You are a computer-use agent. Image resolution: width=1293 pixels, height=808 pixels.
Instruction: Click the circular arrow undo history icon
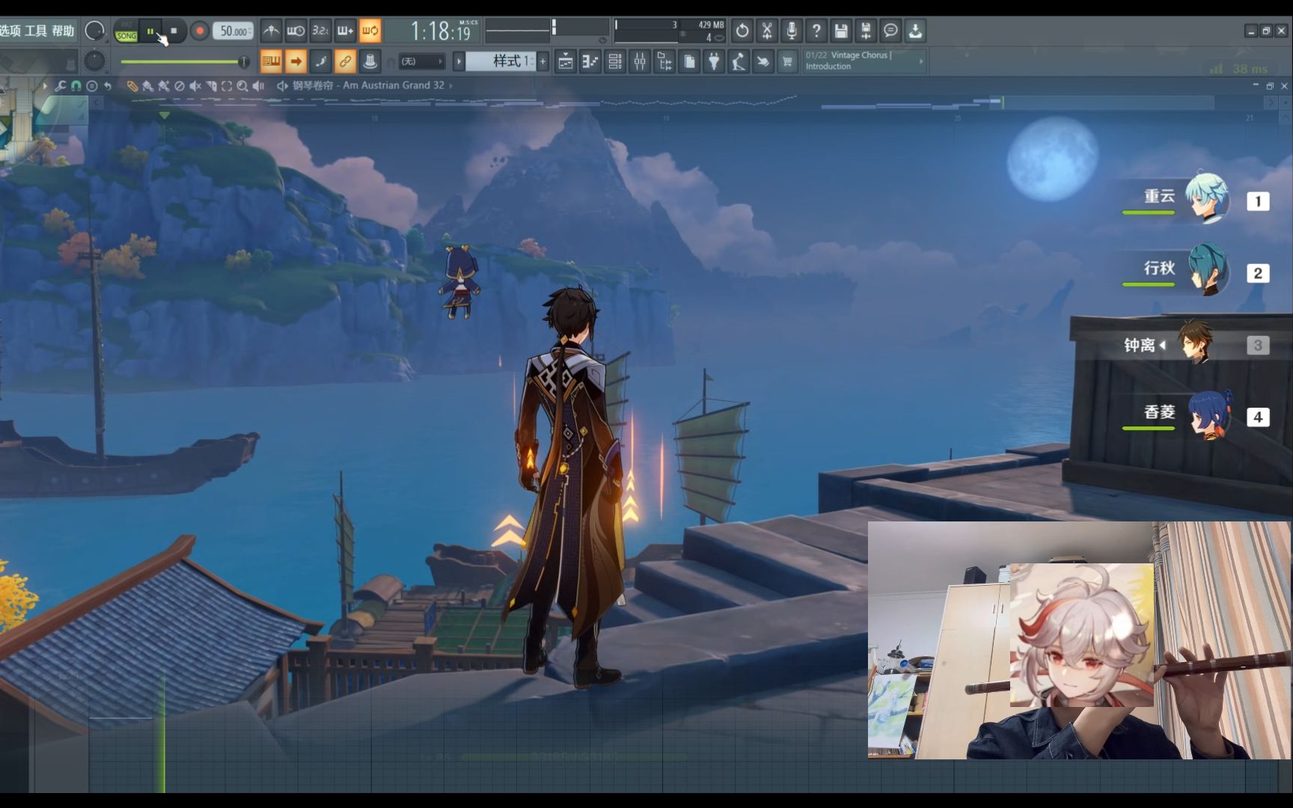(x=742, y=31)
